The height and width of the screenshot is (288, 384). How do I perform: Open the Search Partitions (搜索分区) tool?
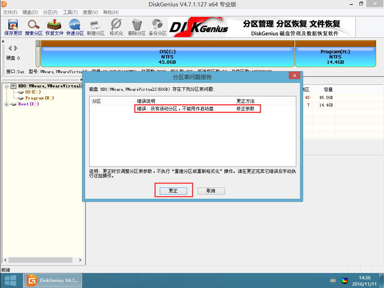pos(34,27)
